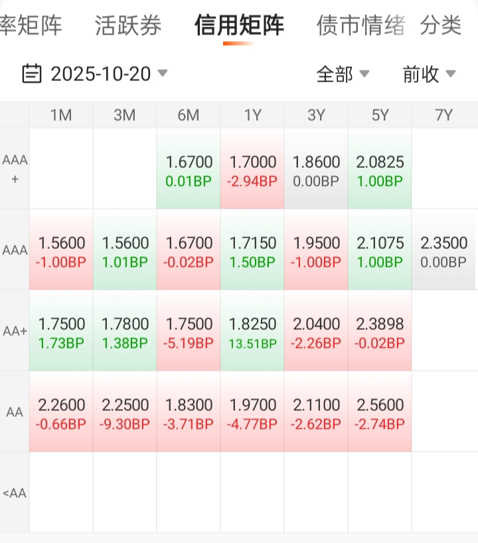Switch to the 活跃券 tab
Image resolution: width=478 pixels, height=543 pixels.
[128, 26]
